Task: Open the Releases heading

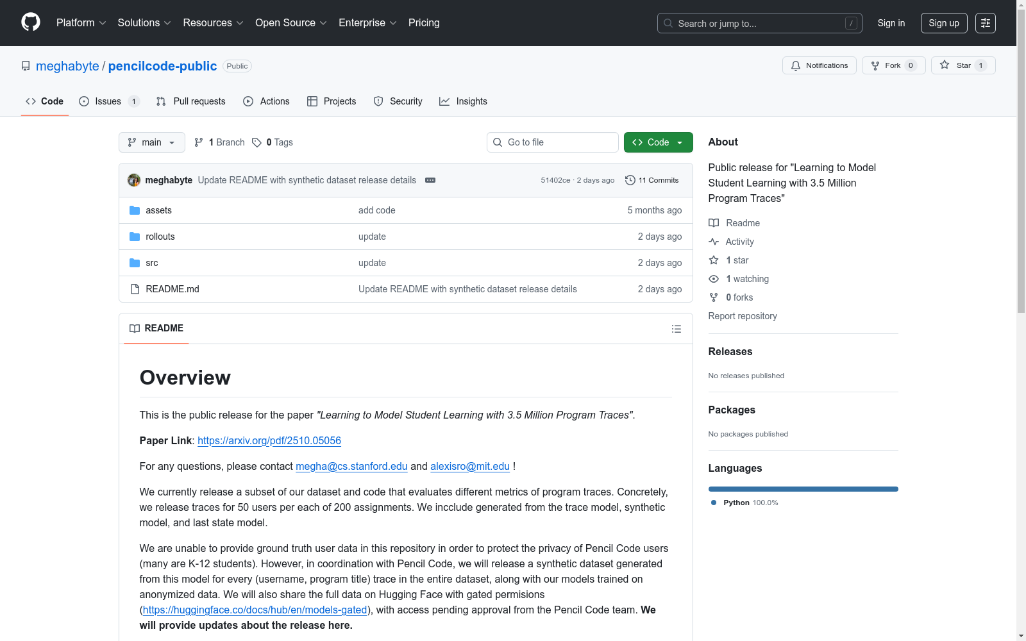Action: [730, 351]
